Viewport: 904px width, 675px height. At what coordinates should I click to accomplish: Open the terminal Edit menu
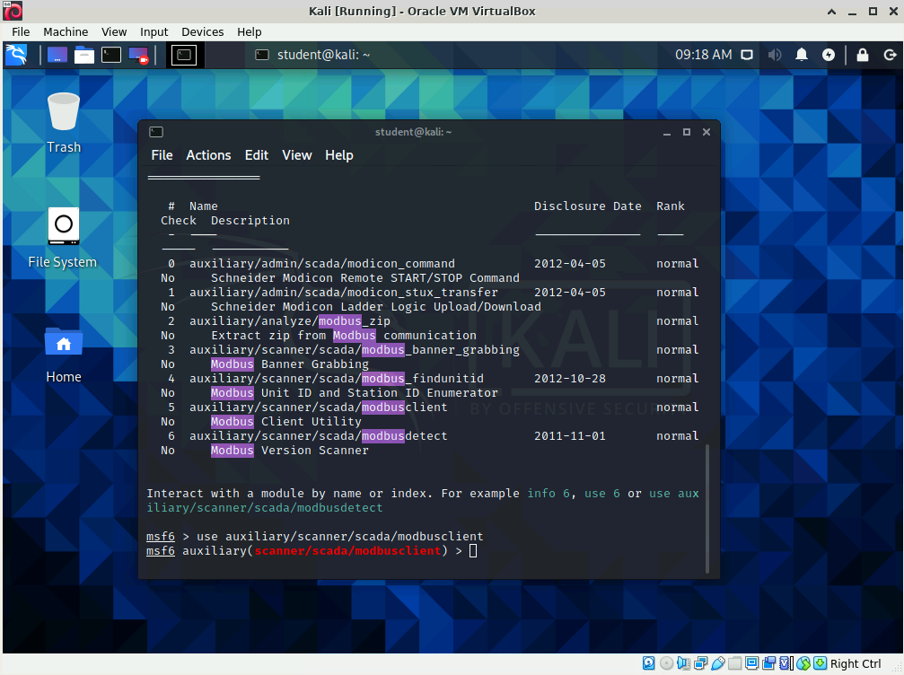click(x=257, y=155)
